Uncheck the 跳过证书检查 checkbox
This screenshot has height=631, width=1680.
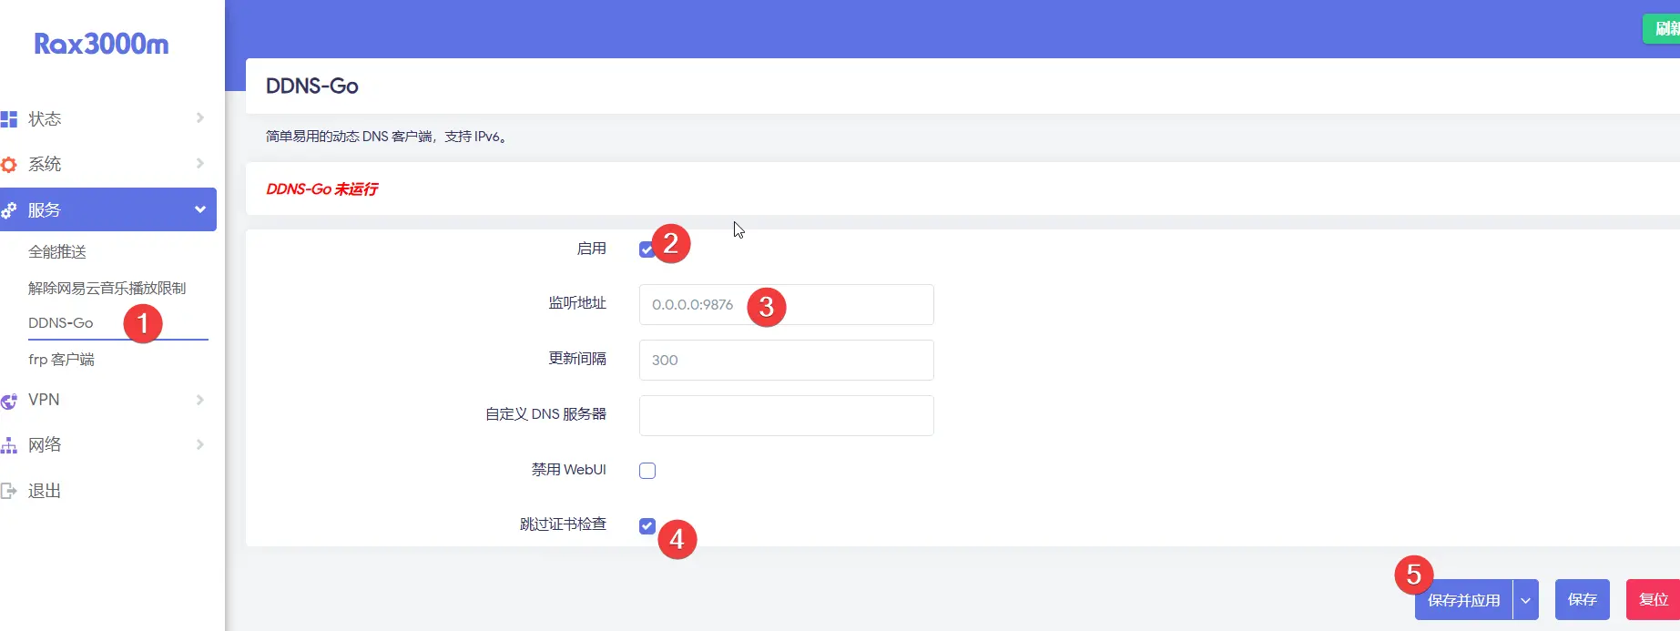pyautogui.click(x=647, y=526)
